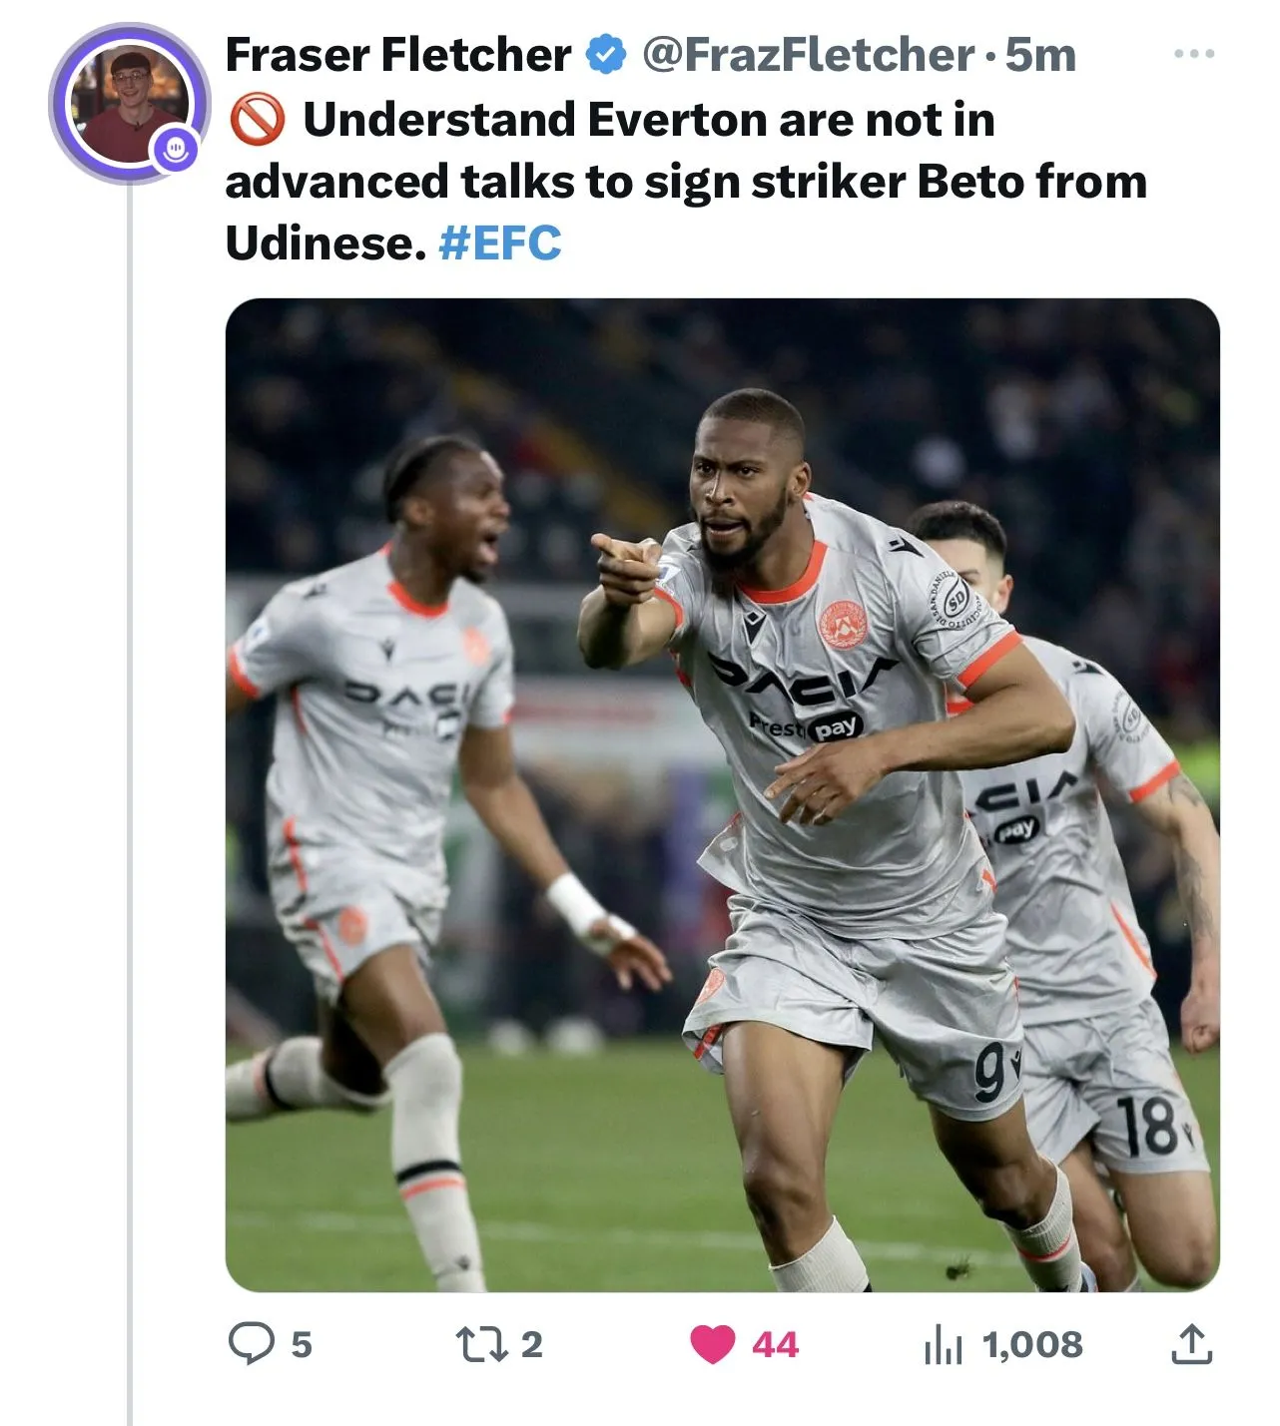Click the like count 44
Image resolution: width=1280 pixels, height=1426 pixels.
775,1345
